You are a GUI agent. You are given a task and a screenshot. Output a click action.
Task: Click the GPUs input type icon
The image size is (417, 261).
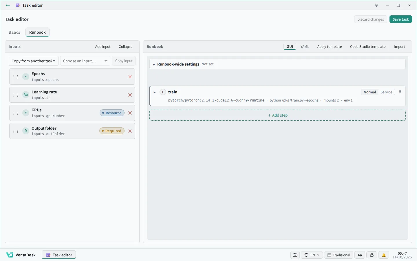tap(26, 113)
